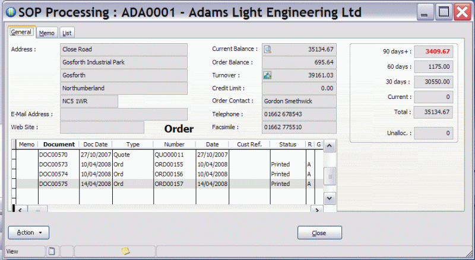The height and width of the screenshot is (260, 475).
Task: Click the Close button
Action: 319,233
